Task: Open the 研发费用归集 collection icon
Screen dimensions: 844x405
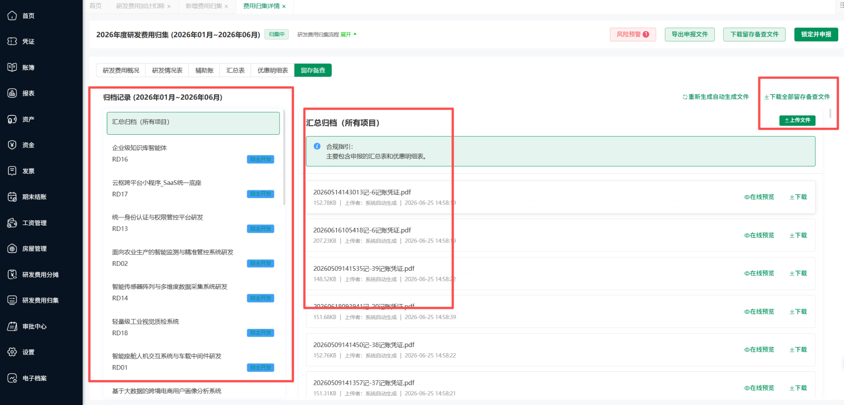Action: (12, 300)
